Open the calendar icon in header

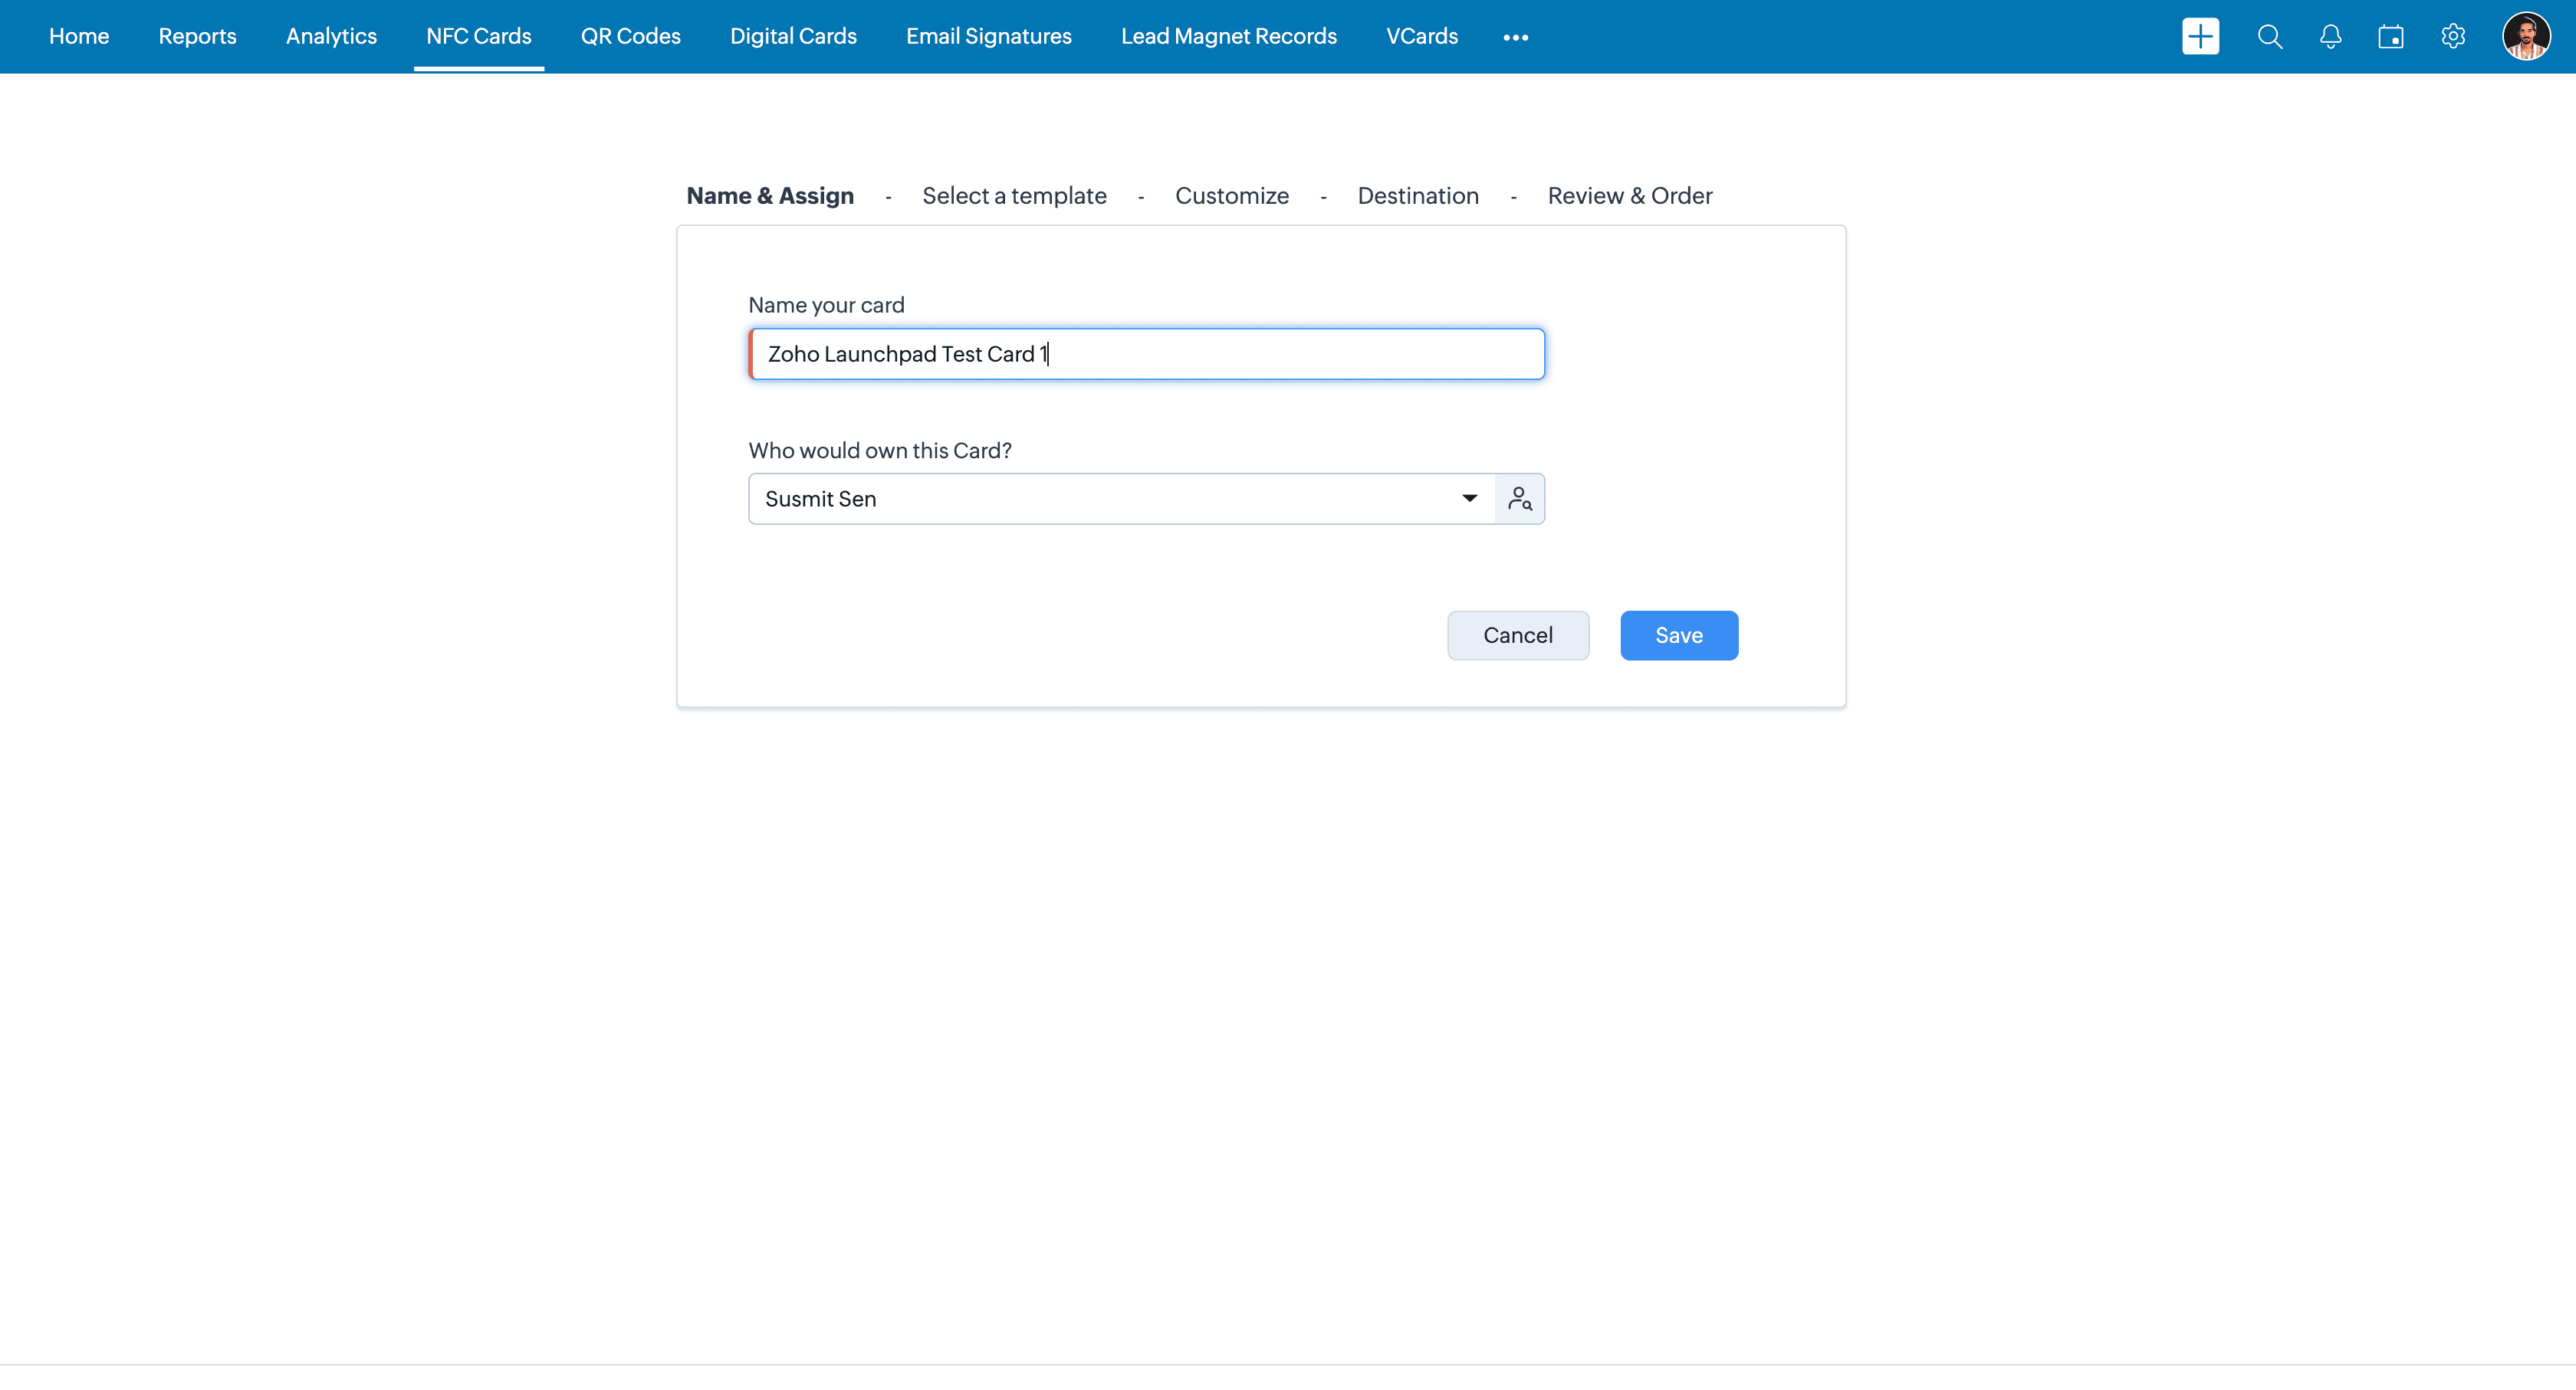2391,37
